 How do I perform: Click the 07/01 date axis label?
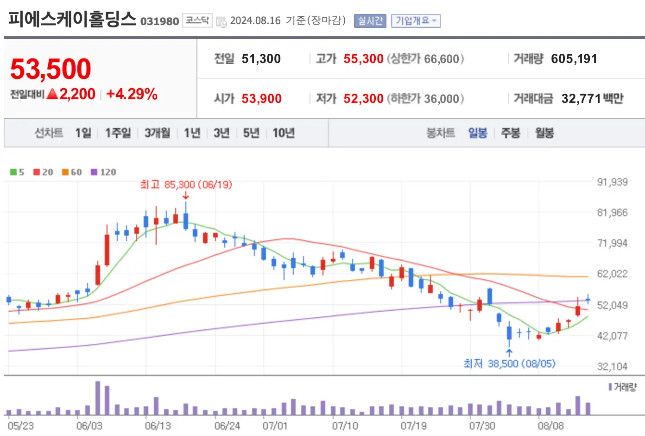tap(275, 426)
